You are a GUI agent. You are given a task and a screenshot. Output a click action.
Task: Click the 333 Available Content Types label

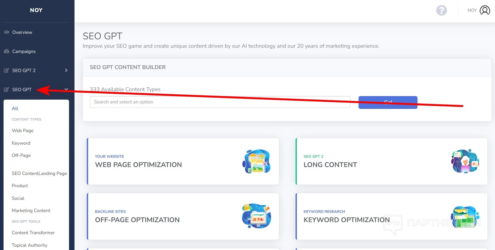[x=125, y=89]
